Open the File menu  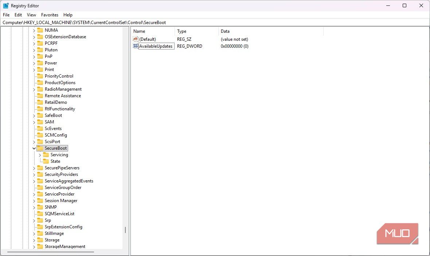6,15
